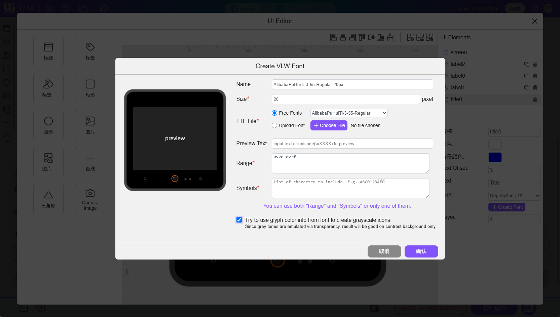The height and width of the screenshot is (317, 560).
Task: Click into the Preview Text input field
Action: pyautogui.click(x=352, y=144)
